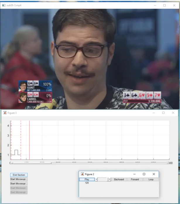Maximize the sub08-3.mp4 video window

[x=164, y=5]
